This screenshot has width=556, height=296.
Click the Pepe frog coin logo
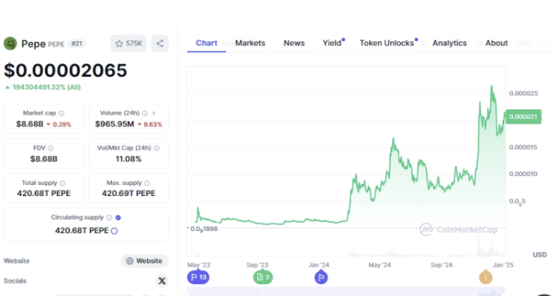[10, 44]
